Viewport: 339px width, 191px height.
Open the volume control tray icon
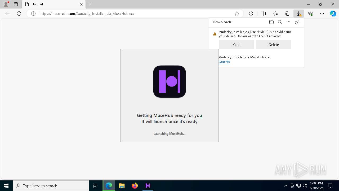pos(305,186)
